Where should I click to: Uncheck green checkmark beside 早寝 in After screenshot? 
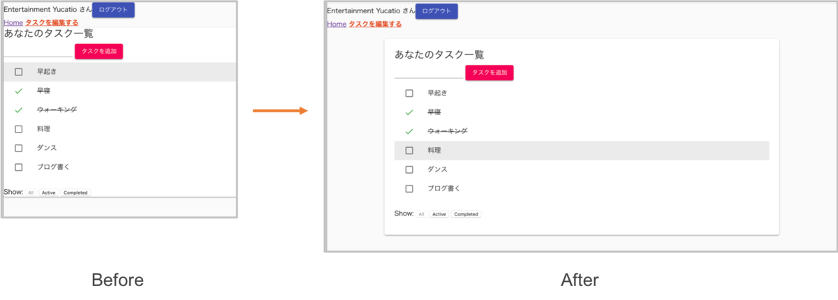409,112
